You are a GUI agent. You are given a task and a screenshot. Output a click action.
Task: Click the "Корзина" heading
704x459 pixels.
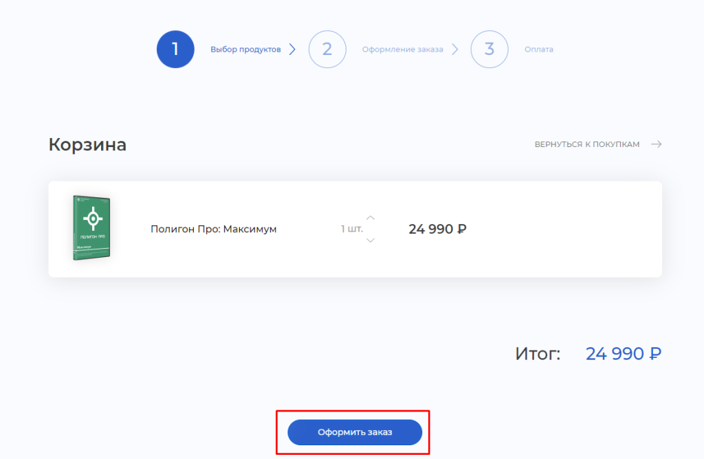click(87, 144)
